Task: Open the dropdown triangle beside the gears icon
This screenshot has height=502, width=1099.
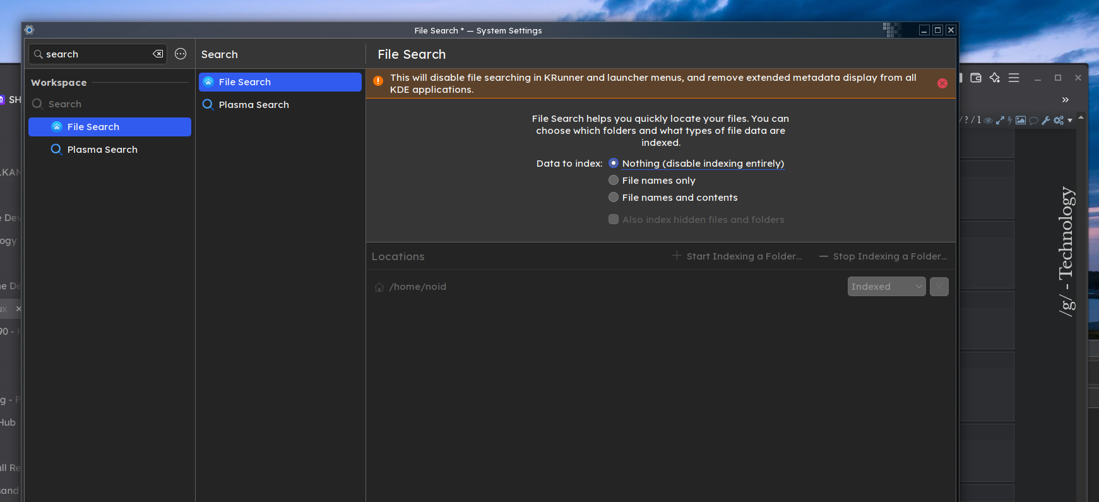Action: 1070,121
